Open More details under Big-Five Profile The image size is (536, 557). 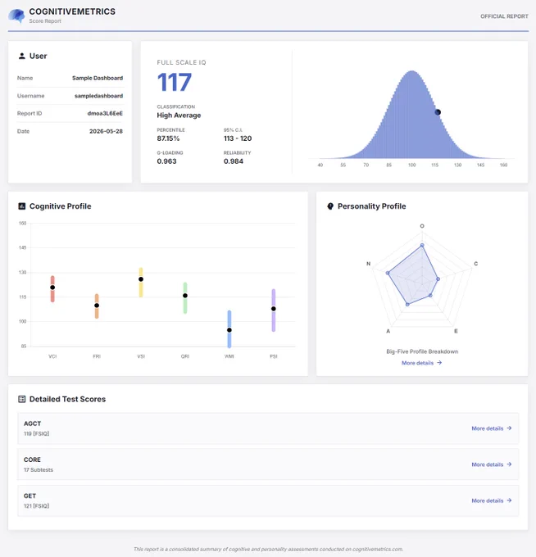(421, 363)
